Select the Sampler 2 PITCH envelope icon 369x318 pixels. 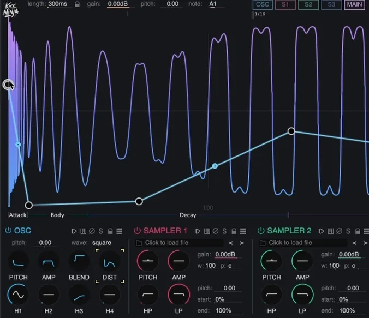click(x=271, y=261)
